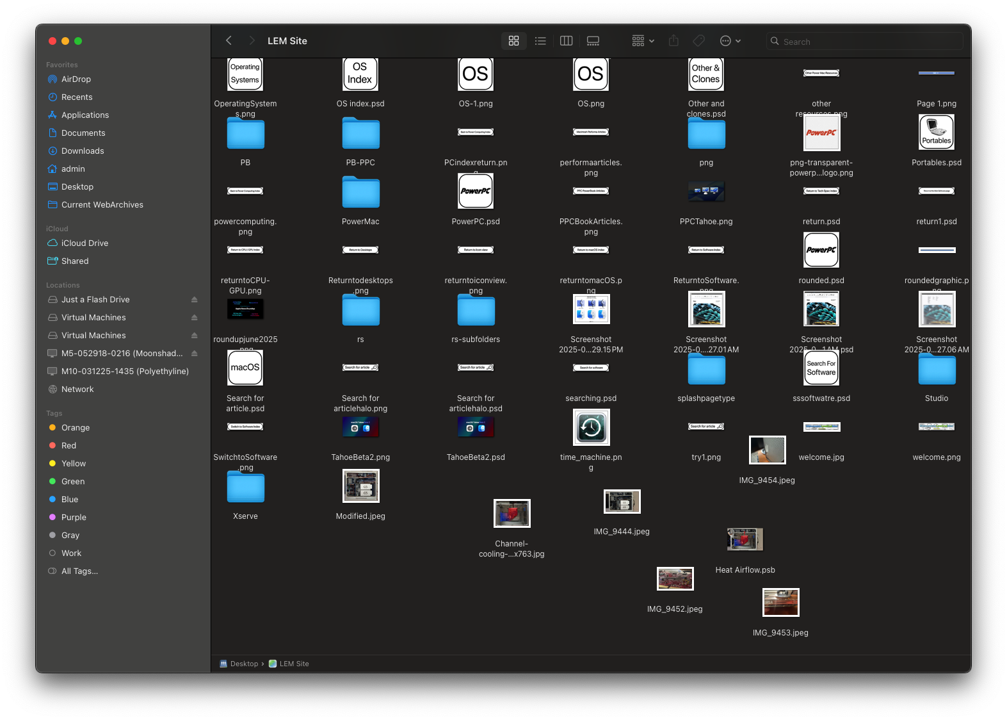Open AirDrop in the sidebar
This screenshot has height=720, width=1007.
click(x=76, y=79)
